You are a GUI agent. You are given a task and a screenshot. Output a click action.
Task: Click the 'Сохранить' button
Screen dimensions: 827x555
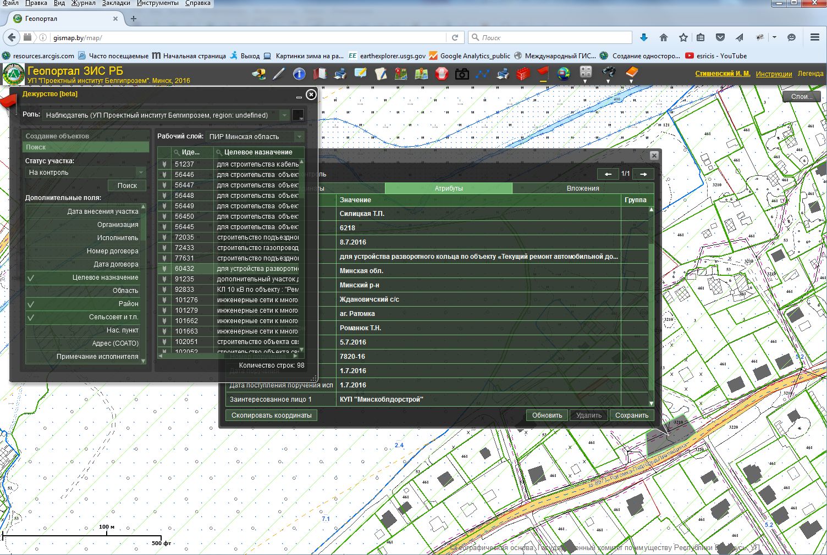point(631,415)
